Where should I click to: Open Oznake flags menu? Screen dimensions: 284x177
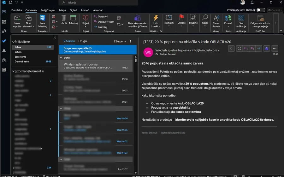coord(181,21)
